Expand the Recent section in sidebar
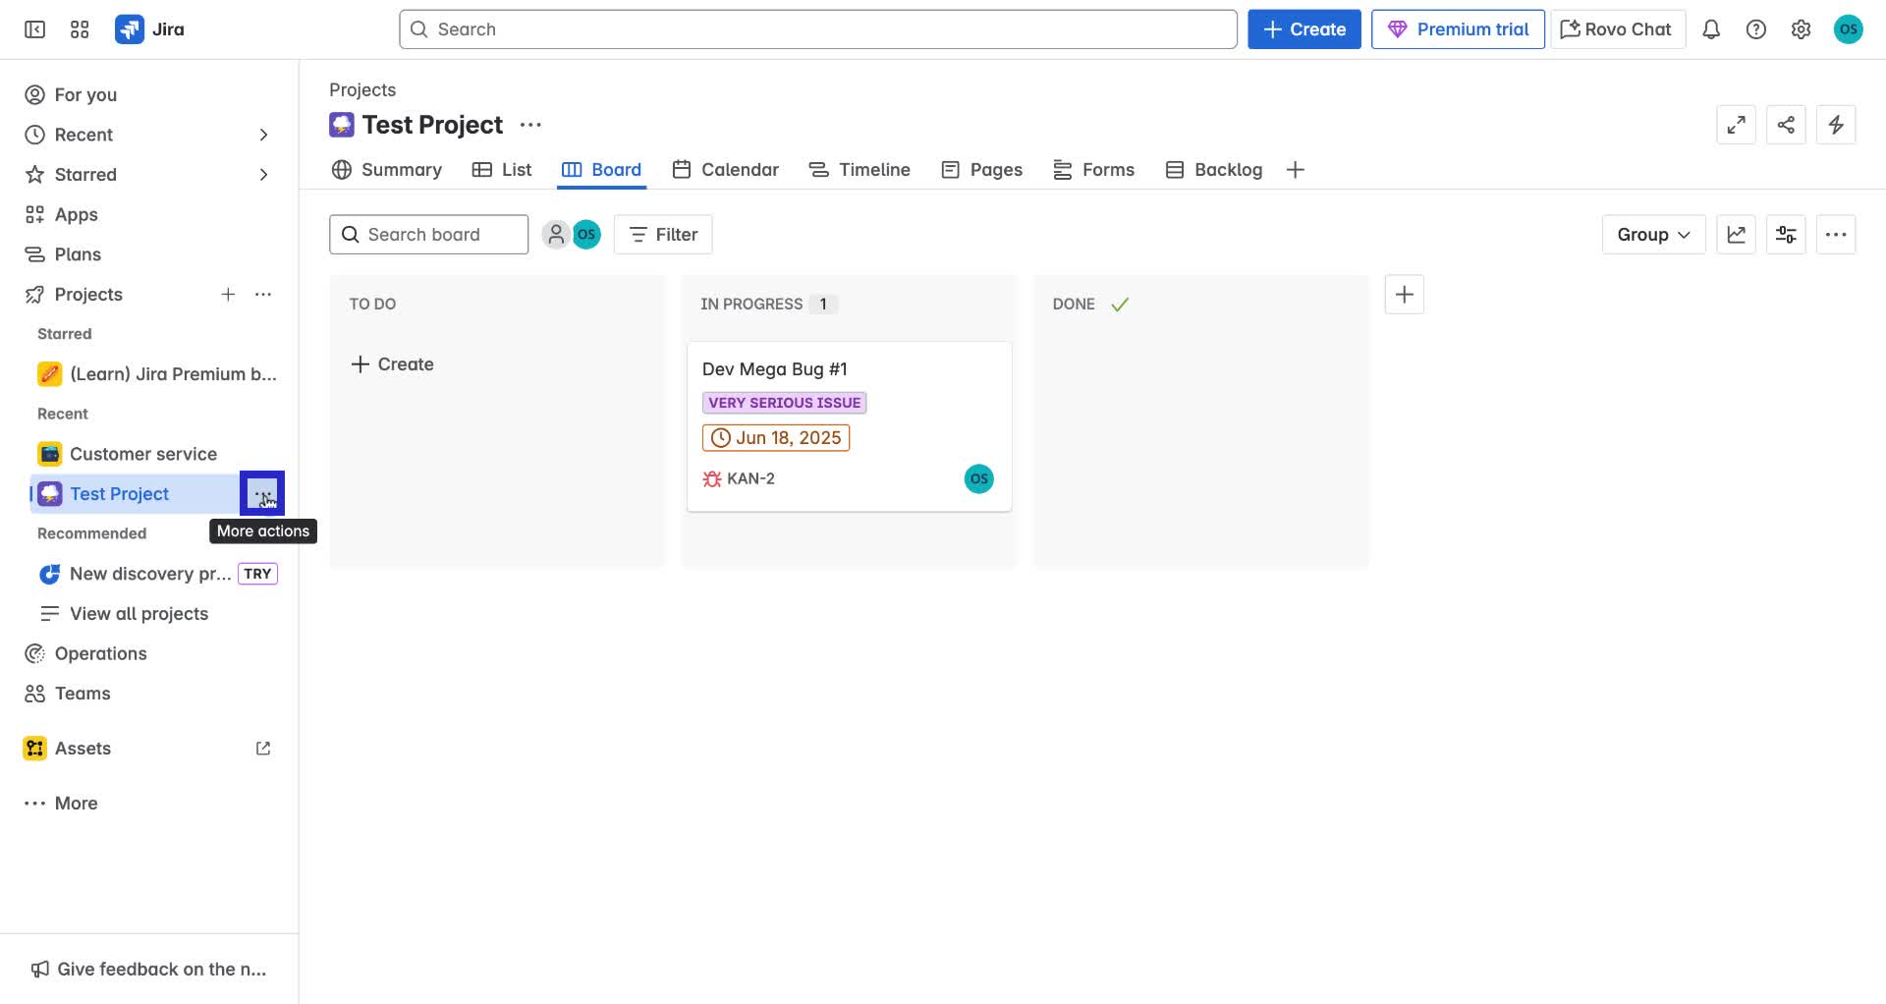Screen dimensions: 1886x1004 point(263,135)
